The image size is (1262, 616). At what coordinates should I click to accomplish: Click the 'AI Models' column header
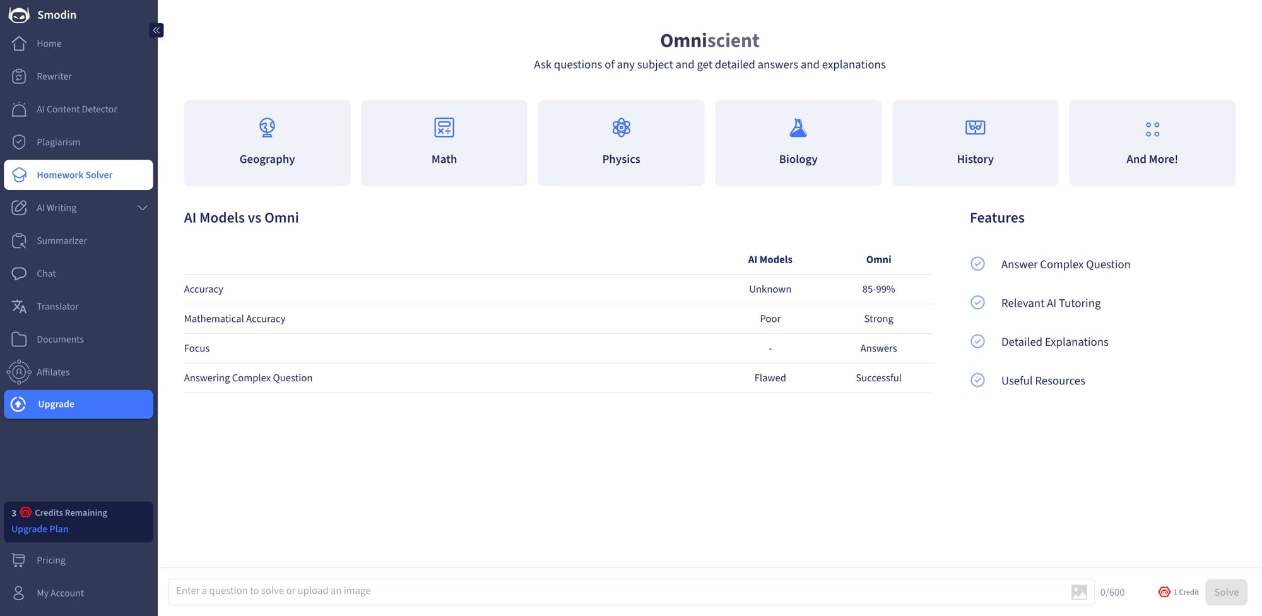point(770,259)
